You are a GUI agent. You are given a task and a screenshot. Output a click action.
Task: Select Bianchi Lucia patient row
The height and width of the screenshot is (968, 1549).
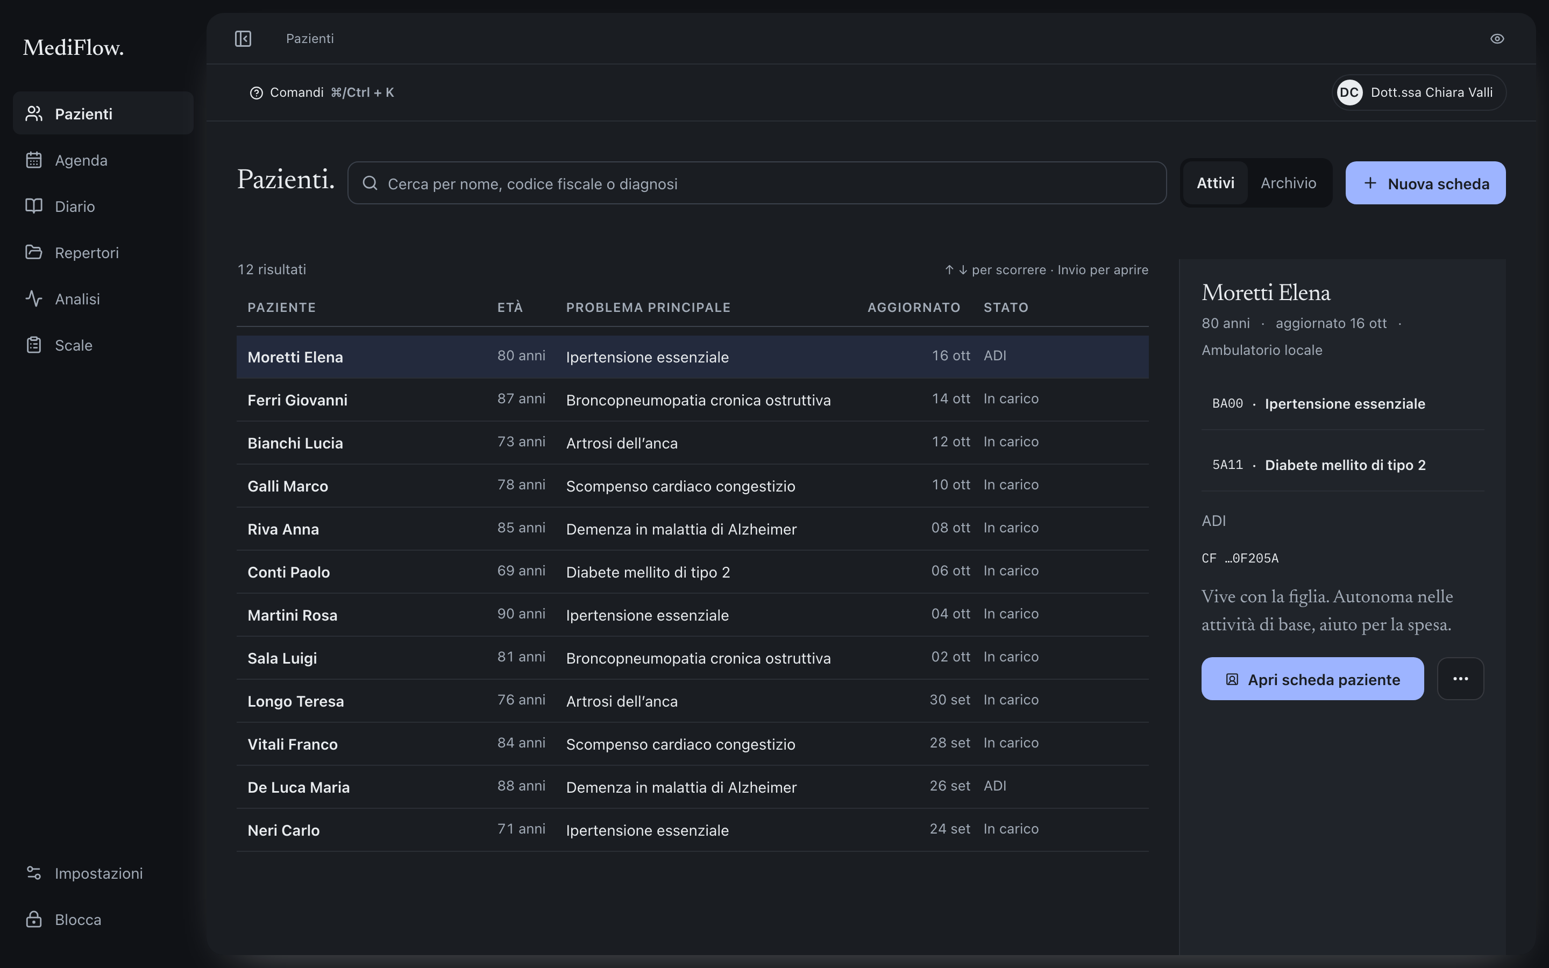click(692, 443)
